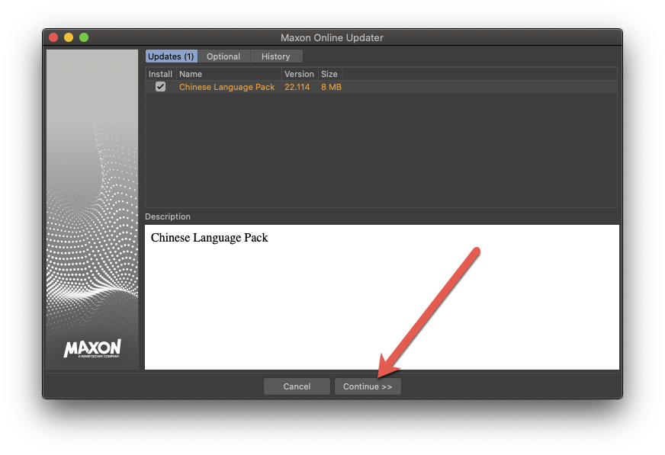Maximize the window with the green button

(x=84, y=37)
